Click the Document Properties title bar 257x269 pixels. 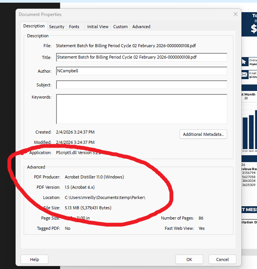click(114, 14)
